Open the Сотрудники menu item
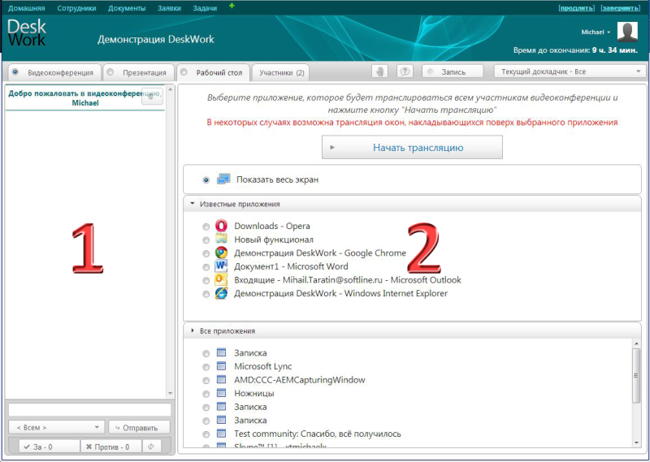The width and height of the screenshot is (650, 462). pyautogui.click(x=76, y=8)
